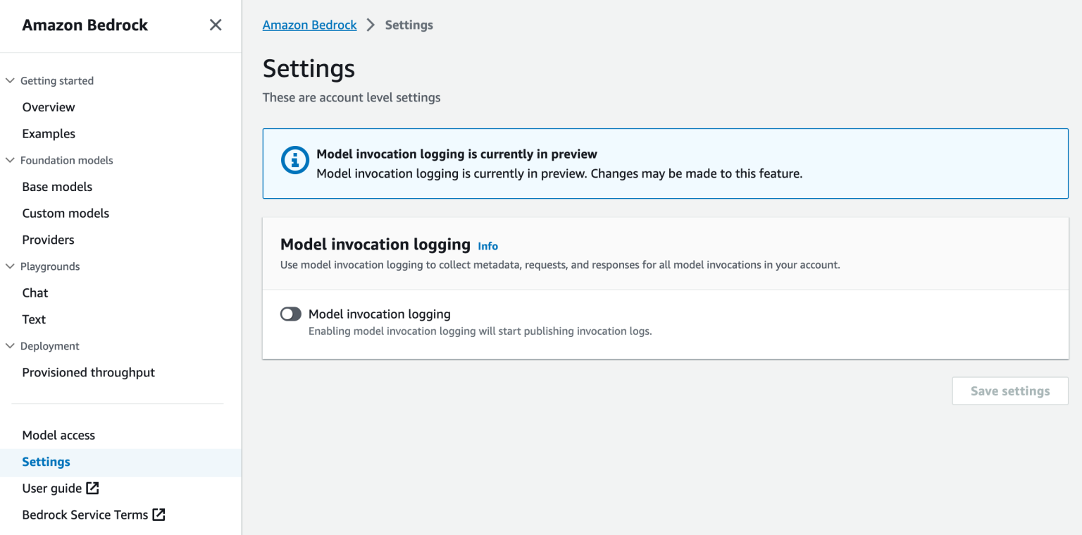
Task: Open Bedrock Service Terms via its external link icon
Action: (158, 515)
